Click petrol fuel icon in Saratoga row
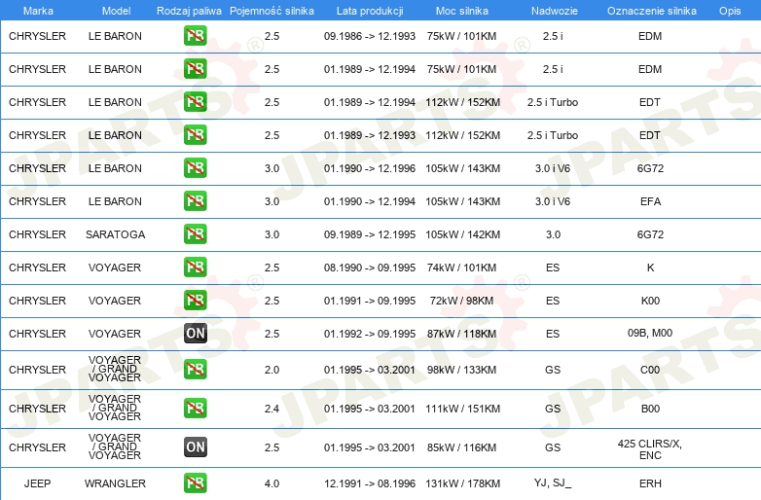 [x=195, y=233]
